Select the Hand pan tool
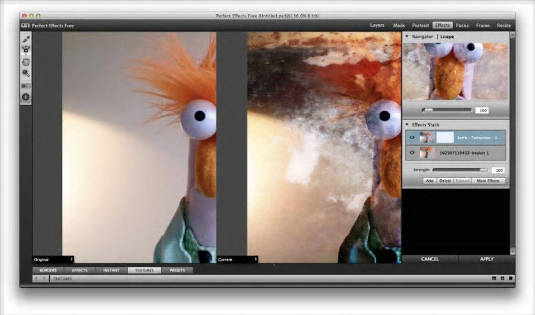This screenshot has height=315, width=535. pos(26,62)
